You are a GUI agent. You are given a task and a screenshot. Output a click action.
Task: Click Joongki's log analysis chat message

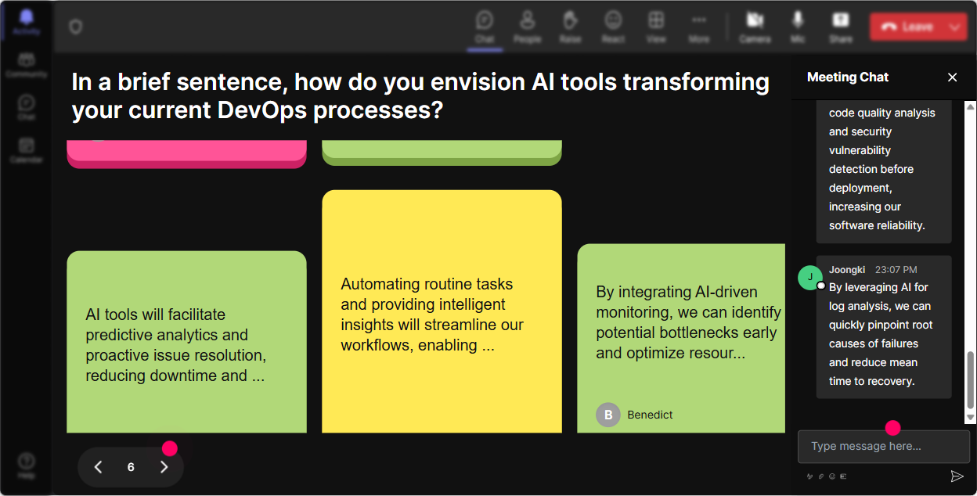pos(884,327)
